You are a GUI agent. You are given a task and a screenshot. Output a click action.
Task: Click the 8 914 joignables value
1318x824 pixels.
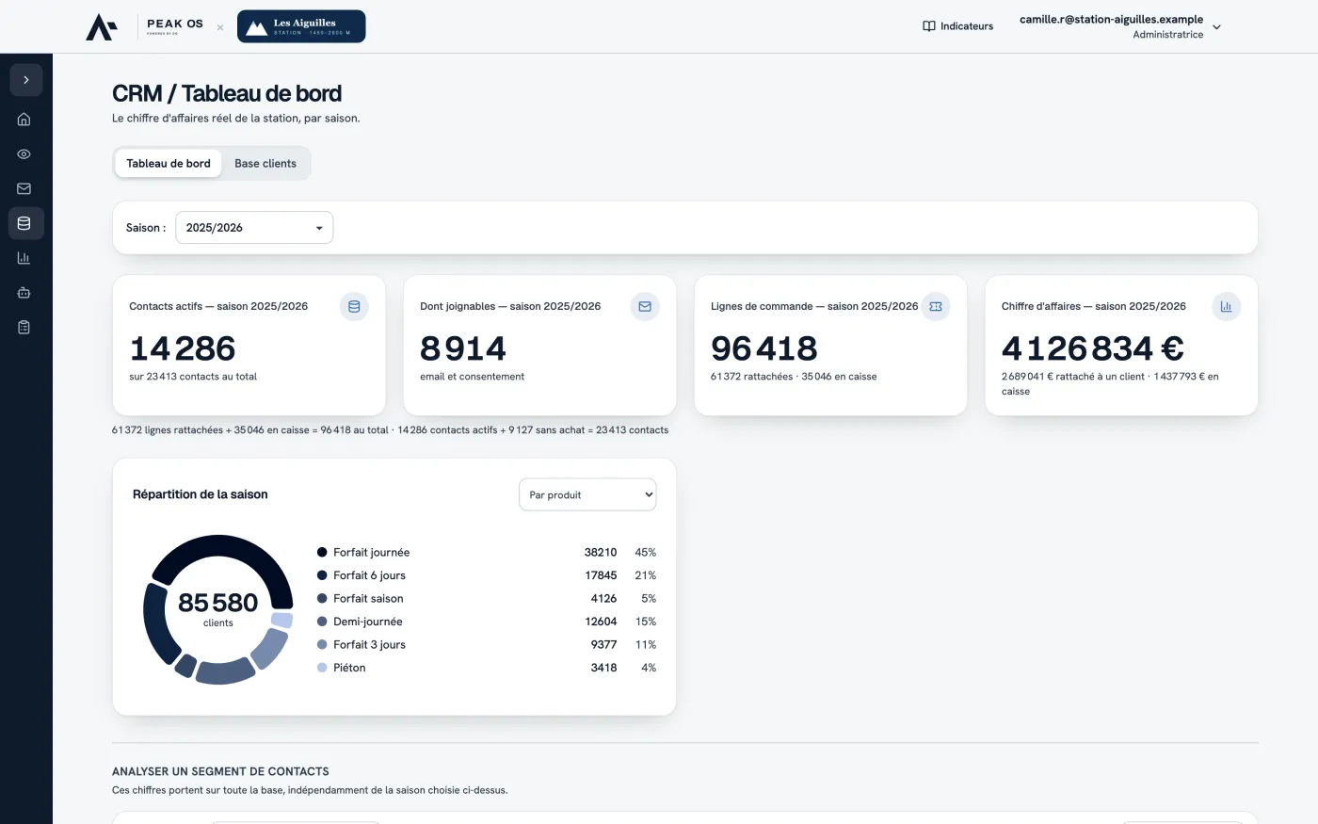click(463, 348)
